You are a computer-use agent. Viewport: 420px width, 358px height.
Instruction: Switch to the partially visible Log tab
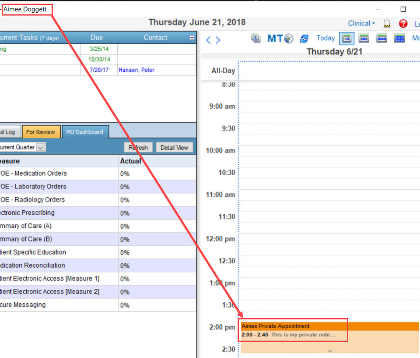[x=10, y=132]
